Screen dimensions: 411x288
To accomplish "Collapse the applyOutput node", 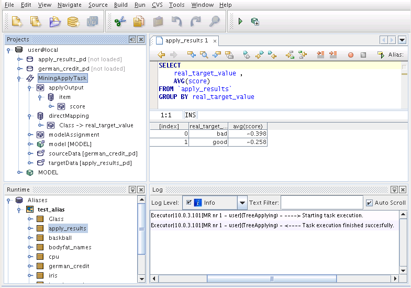I will 29,88.
